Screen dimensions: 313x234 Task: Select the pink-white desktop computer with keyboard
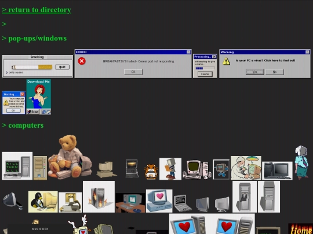pyautogui.click(x=197, y=169)
